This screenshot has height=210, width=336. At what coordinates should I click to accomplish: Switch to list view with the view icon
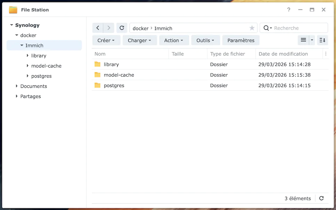coord(303,40)
